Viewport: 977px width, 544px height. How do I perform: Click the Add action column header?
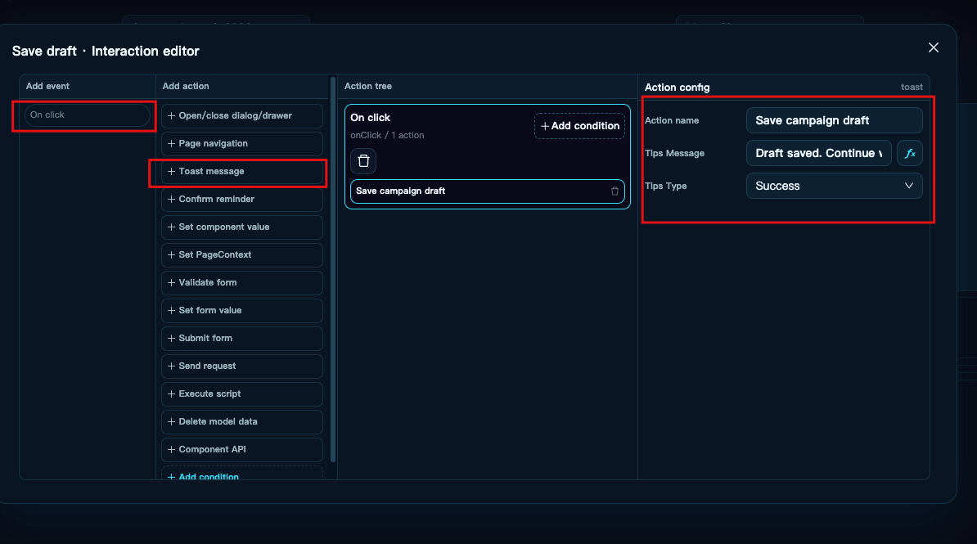186,86
